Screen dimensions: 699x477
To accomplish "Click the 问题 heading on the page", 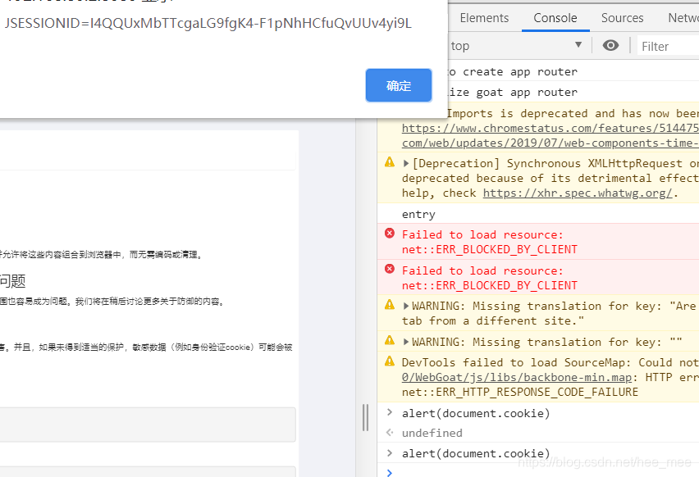I will click(13, 281).
